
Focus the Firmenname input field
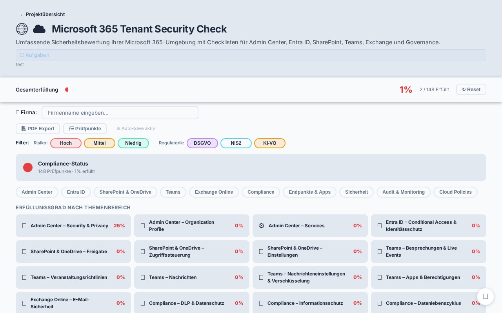click(x=120, y=113)
